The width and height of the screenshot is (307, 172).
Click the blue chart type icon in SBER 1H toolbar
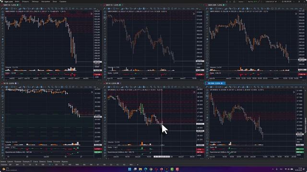tap(109, 9)
